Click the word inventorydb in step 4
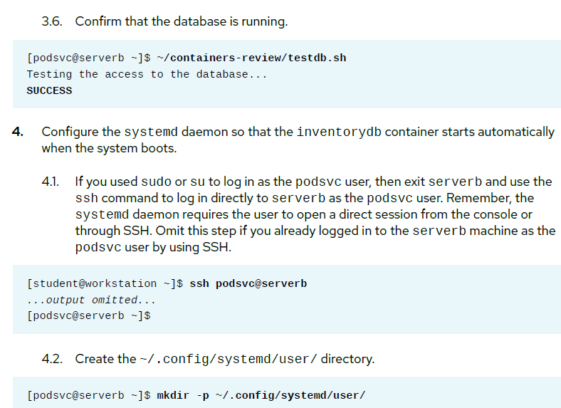561x408 pixels. 339,132
